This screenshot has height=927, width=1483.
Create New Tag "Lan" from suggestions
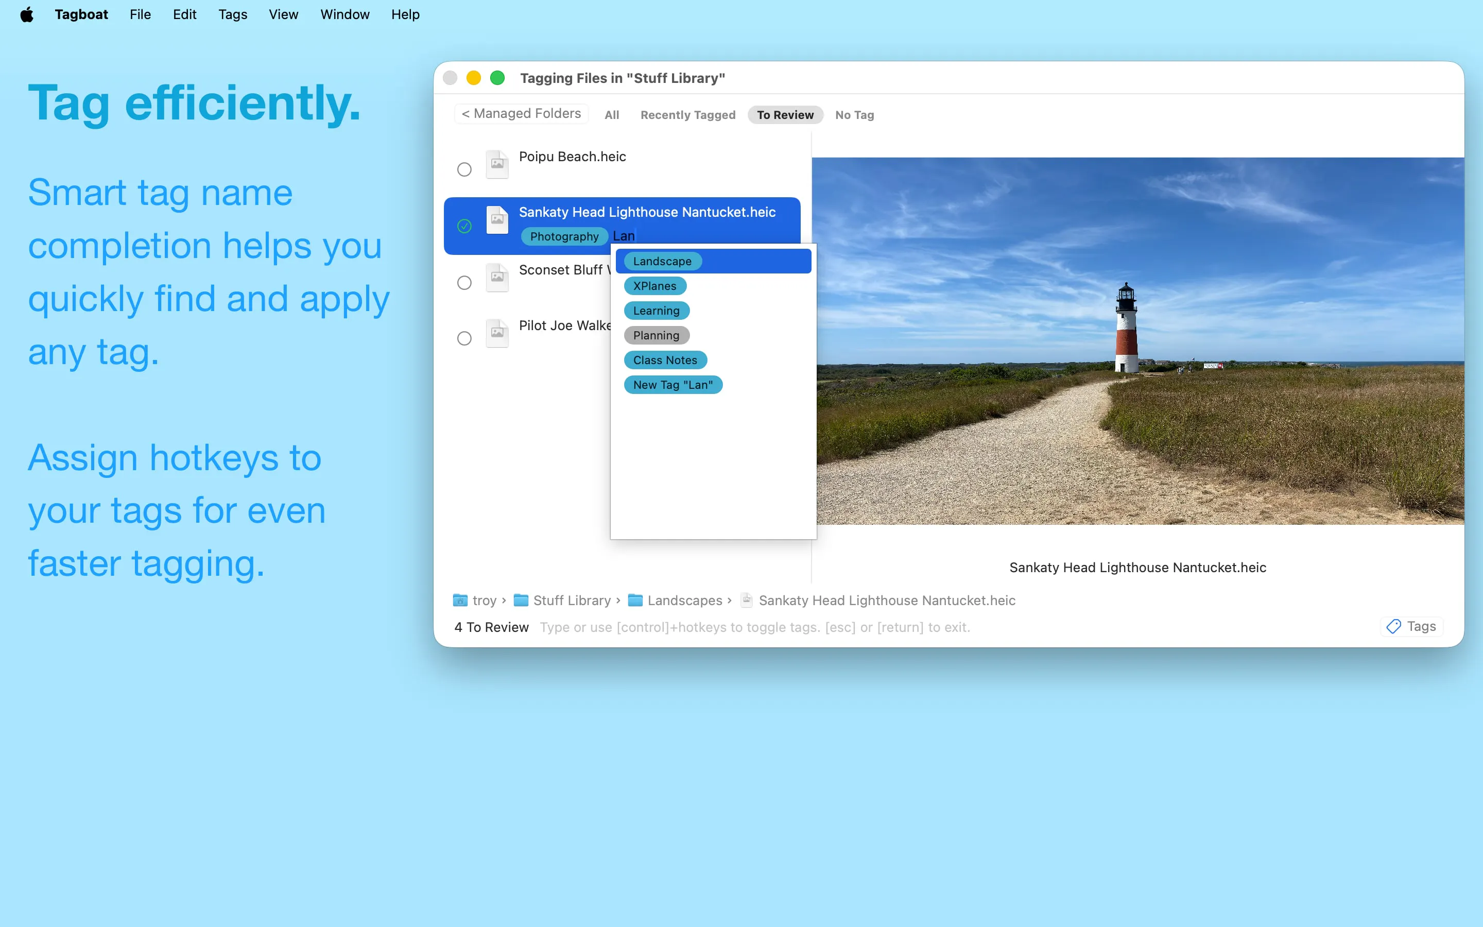click(x=673, y=385)
